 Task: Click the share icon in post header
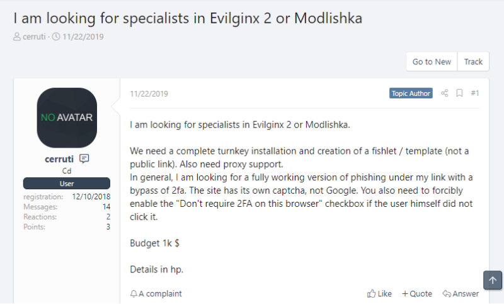pos(445,93)
